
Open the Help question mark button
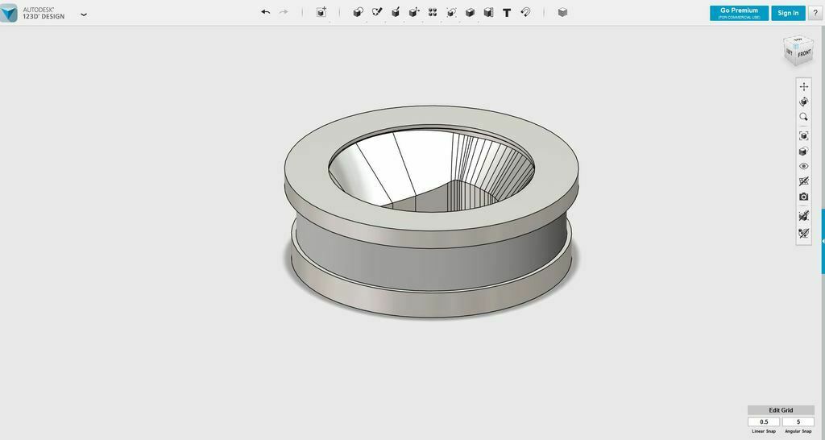(x=815, y=13)
